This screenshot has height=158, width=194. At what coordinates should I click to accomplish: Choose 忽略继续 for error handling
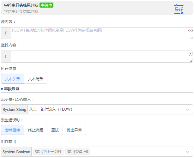[13, 130]
